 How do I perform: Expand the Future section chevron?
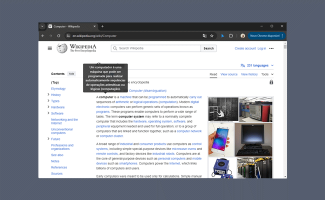(48, 138)
